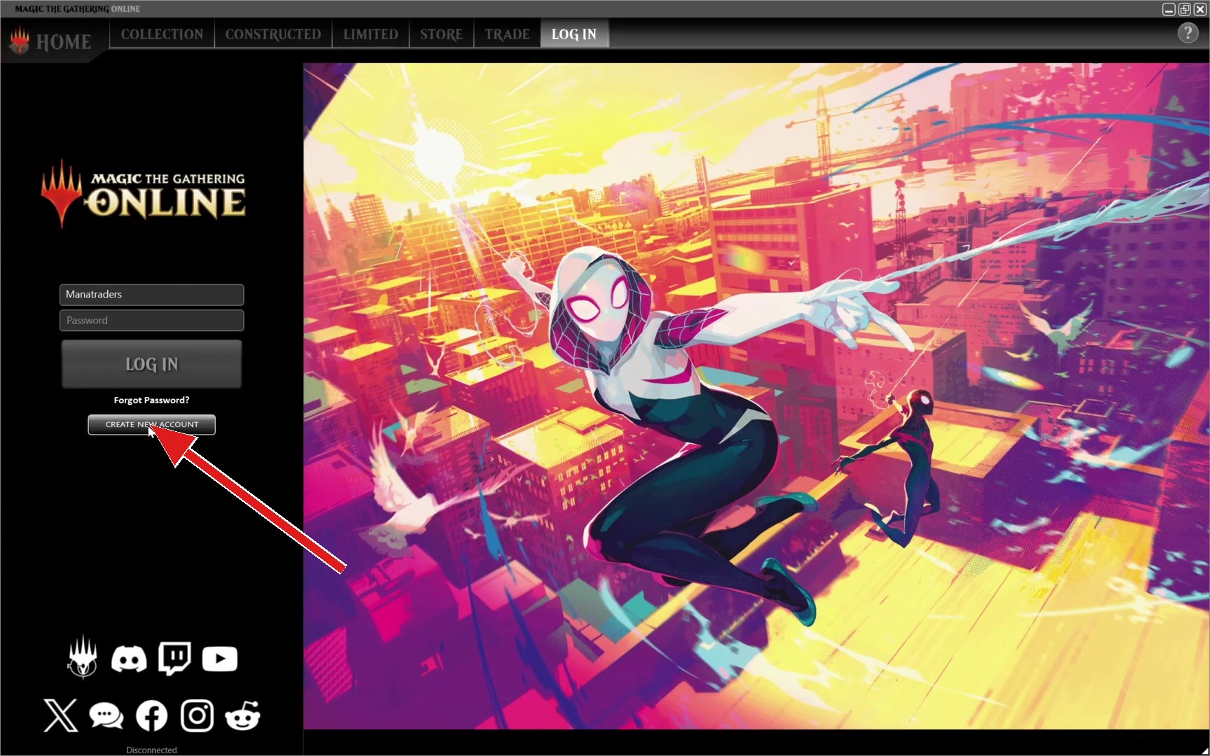Click the Password input field
1210x756 pixels.
[152, 321]
